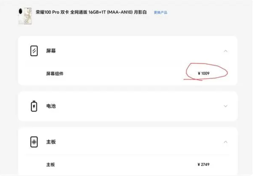Collapse the 屏幕 section with its chevron

[x=226, y=51]
